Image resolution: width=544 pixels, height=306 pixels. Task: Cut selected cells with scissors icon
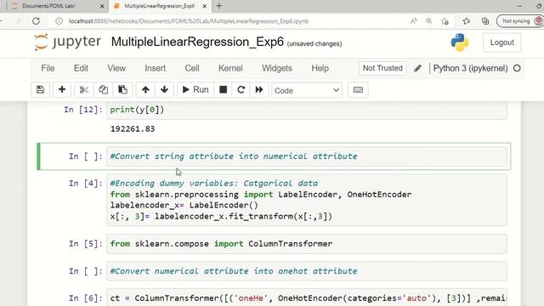pyautogui.click(x=83, y=90)
